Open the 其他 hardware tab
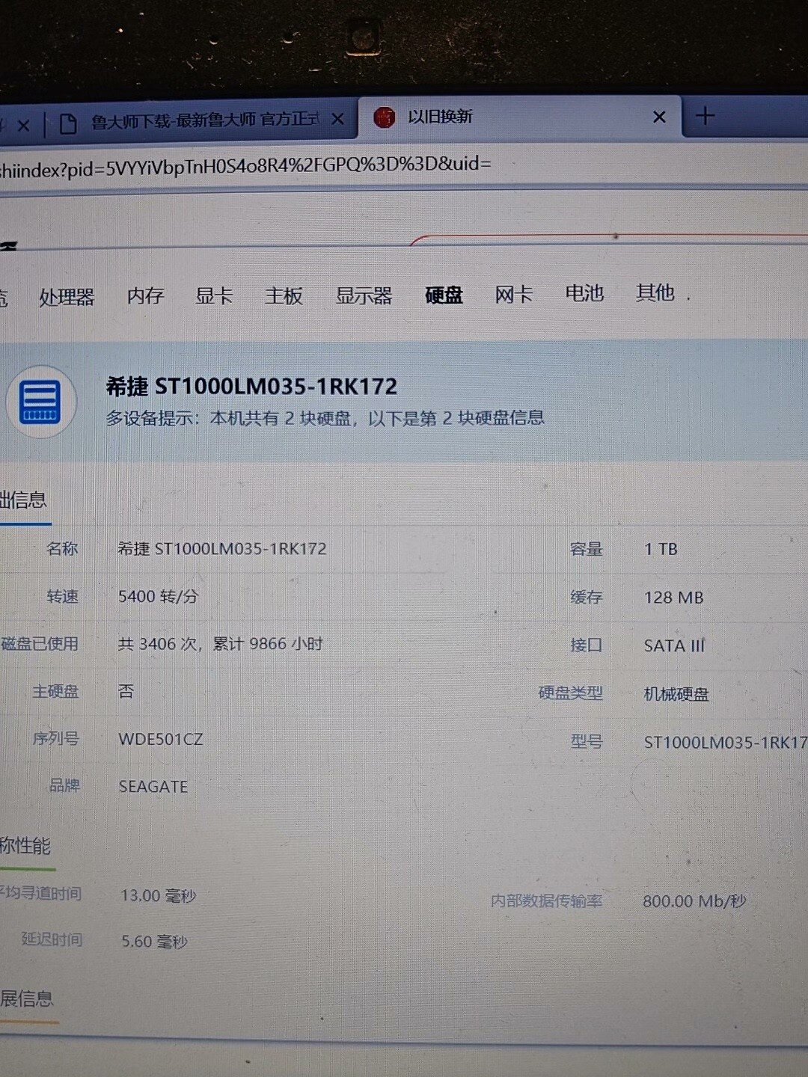This screenshot has width=808, height=1077. 655,292
